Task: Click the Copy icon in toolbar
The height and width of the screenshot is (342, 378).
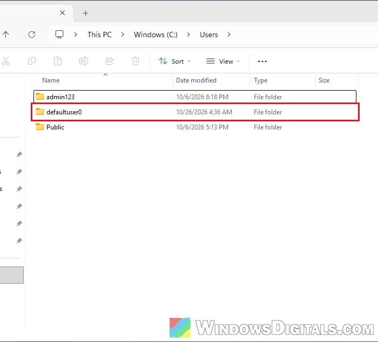Action: [x=32, y=61]
